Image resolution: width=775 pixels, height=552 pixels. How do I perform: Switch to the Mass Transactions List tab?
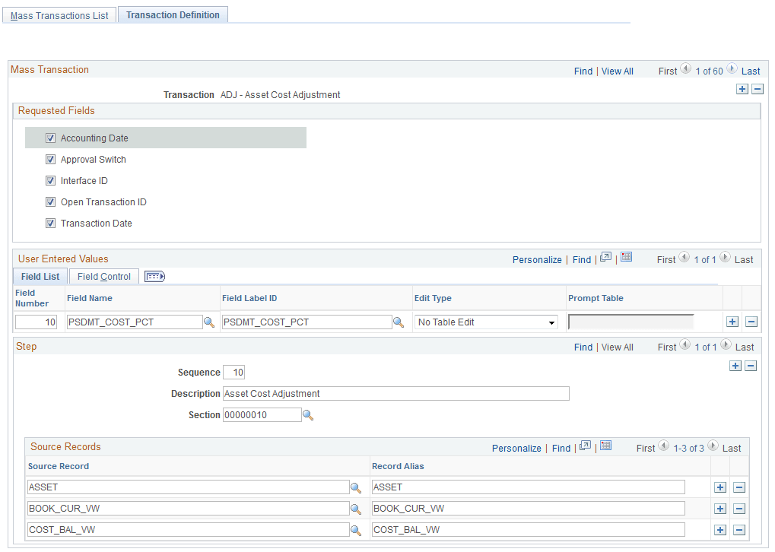59,15
